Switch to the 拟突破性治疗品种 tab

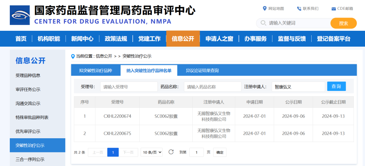point(95,70)
